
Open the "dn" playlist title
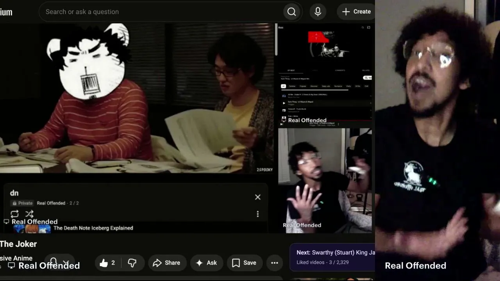[14, 193]
